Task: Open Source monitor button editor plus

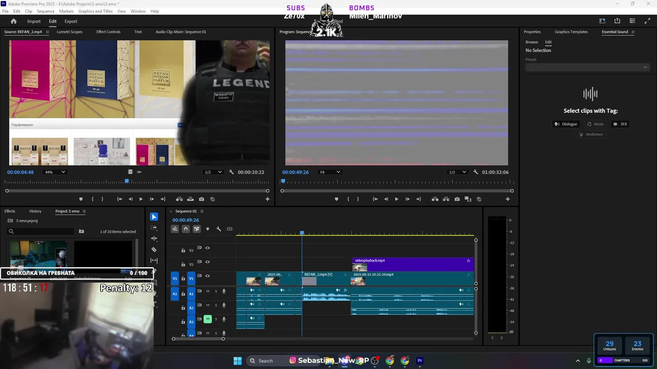Action: point(267,199)
